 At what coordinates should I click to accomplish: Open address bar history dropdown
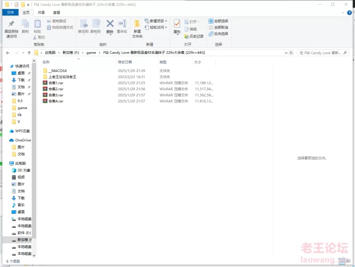pos(286,53)
